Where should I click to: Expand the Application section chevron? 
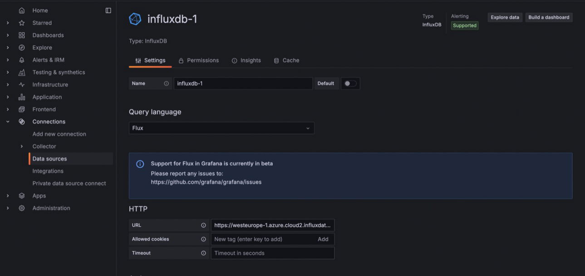pos(8,97)
